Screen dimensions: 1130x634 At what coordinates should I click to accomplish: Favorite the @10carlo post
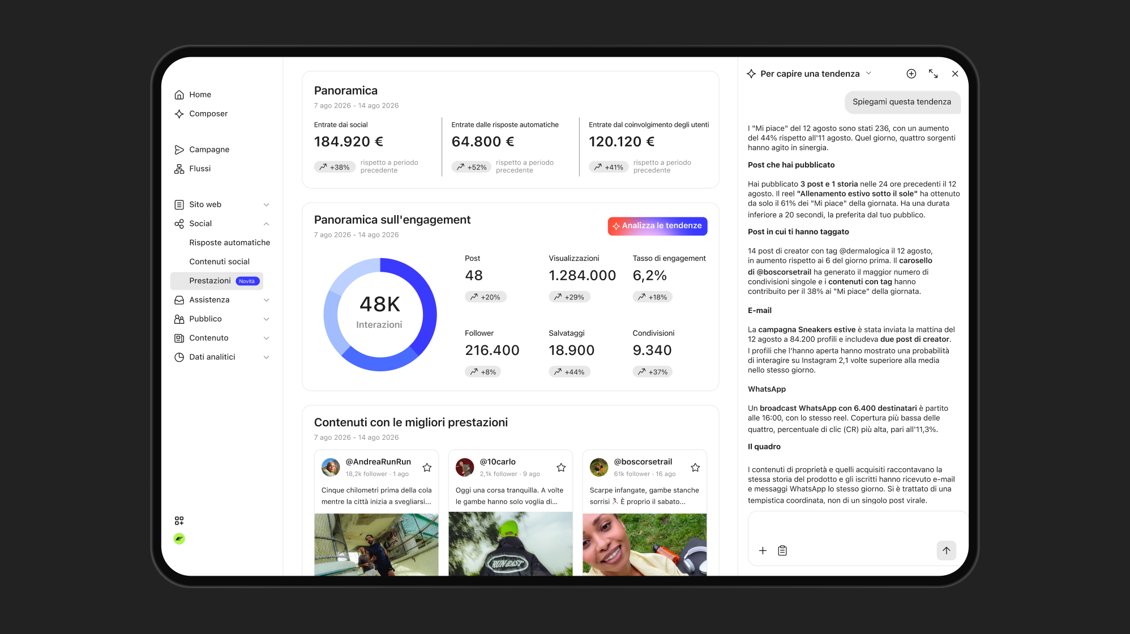pyautogui.click(x=561, y=468)
